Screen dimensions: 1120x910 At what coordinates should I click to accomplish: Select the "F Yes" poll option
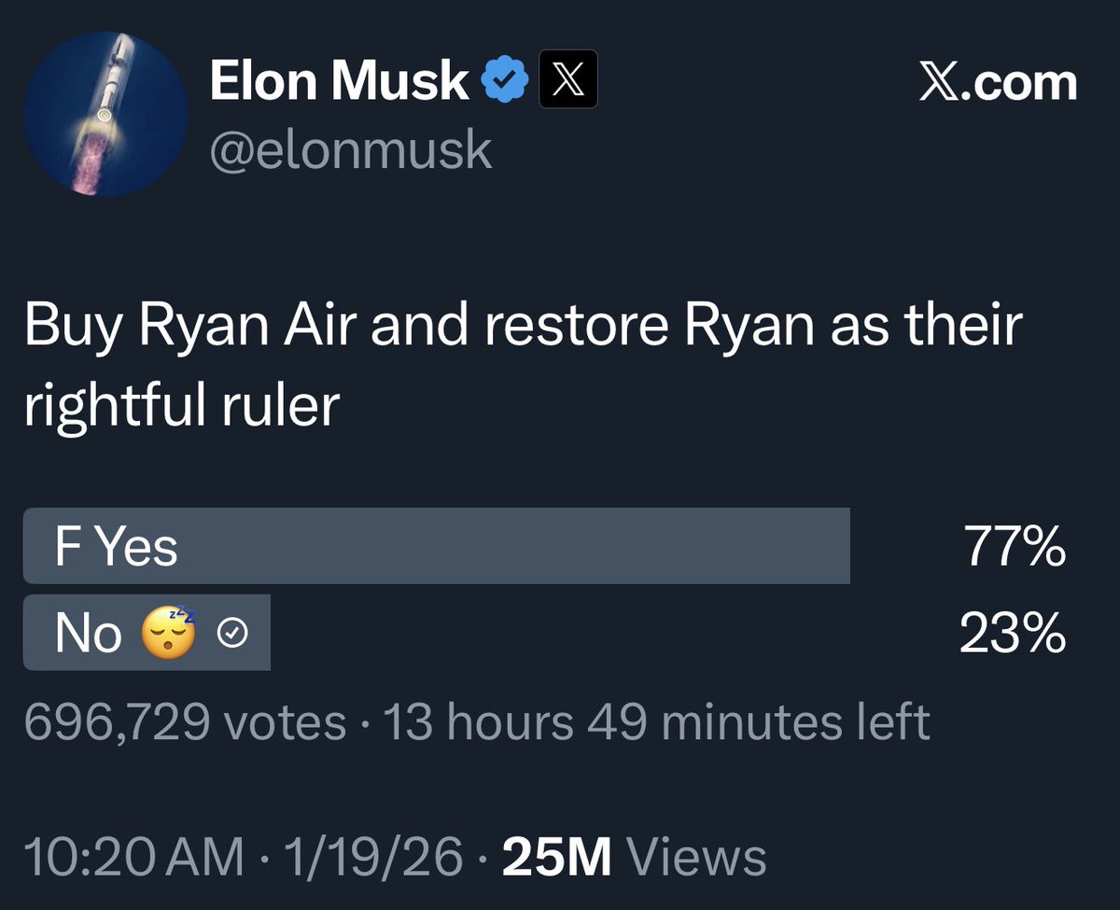click(436, 546)
